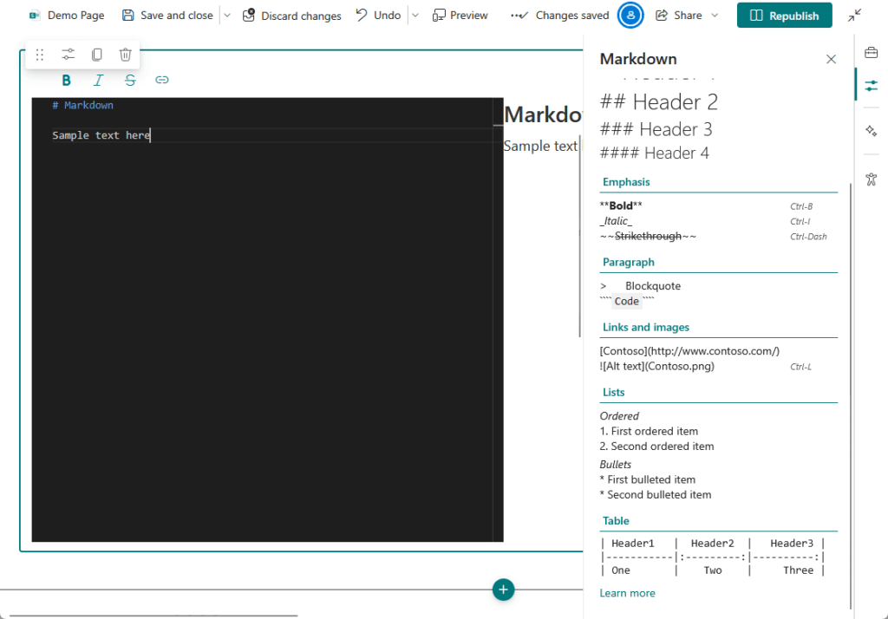Open the accessibility assistant icon
The width and height of the screenshot is (888, 619).
(871, 179)
